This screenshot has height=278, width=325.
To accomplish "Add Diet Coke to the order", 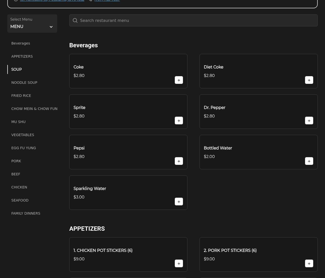I will click(309, 80).
